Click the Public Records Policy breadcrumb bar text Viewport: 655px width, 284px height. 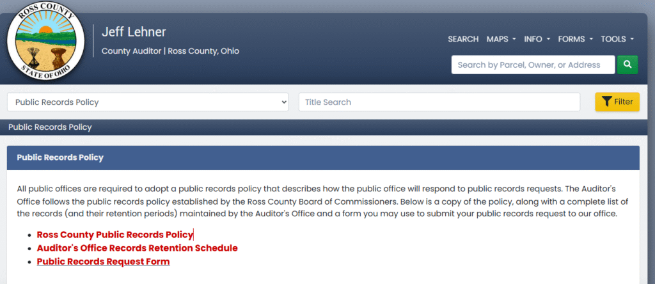[x=50, y=127]
